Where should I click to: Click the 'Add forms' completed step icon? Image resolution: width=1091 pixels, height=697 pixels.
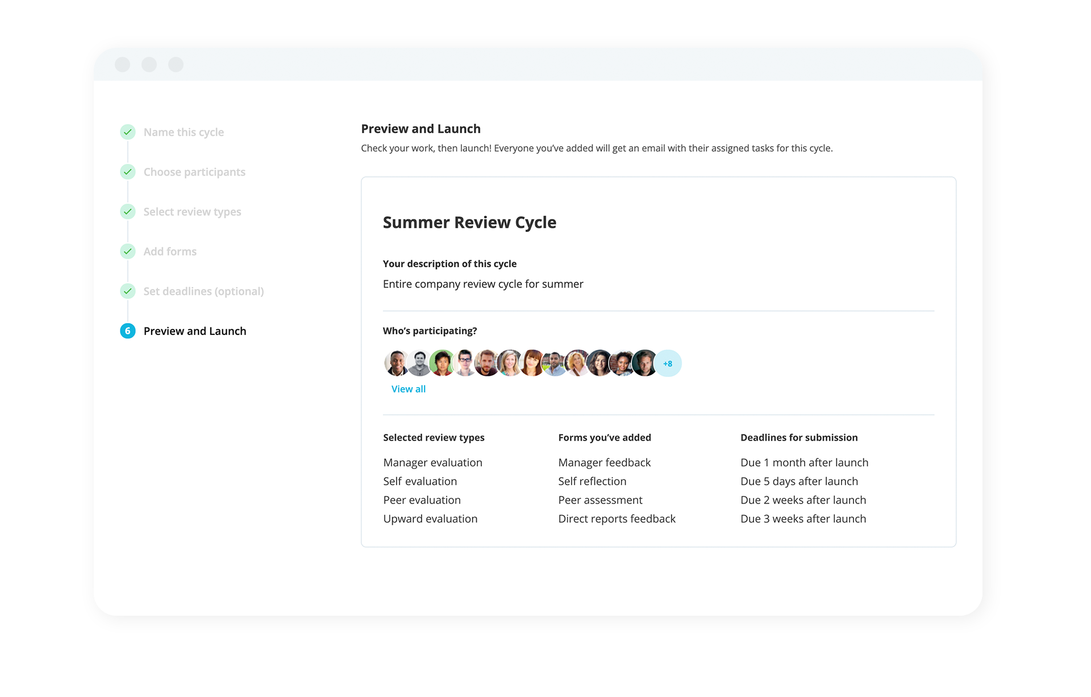click(x=127, y=251)
